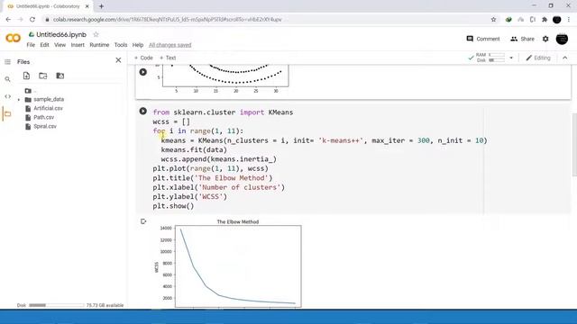
Task: Open RAM Disk resources dropdown arrow
Action: pyautogui.click(x=511, y=58)
